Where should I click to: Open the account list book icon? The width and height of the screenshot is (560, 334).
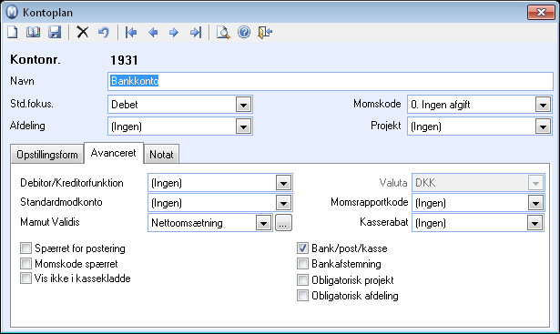pos(33,33)
